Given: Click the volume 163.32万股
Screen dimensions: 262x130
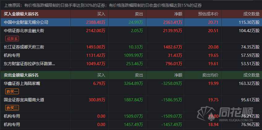Looking at the screenshot, I should pos(249,83).
